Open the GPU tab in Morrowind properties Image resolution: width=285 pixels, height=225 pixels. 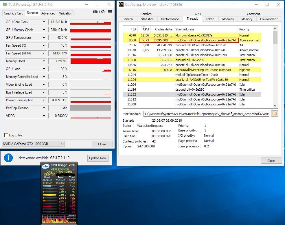pyautogui.click(x=198, y=14)
